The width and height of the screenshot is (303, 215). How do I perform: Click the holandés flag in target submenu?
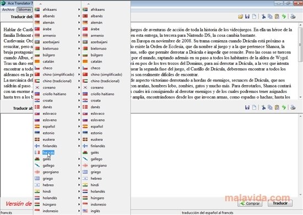(85, 191)
